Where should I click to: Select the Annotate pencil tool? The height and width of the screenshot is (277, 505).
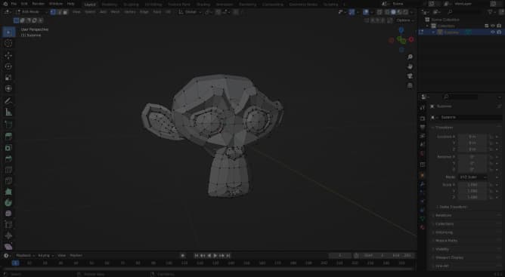coord(8,100)
